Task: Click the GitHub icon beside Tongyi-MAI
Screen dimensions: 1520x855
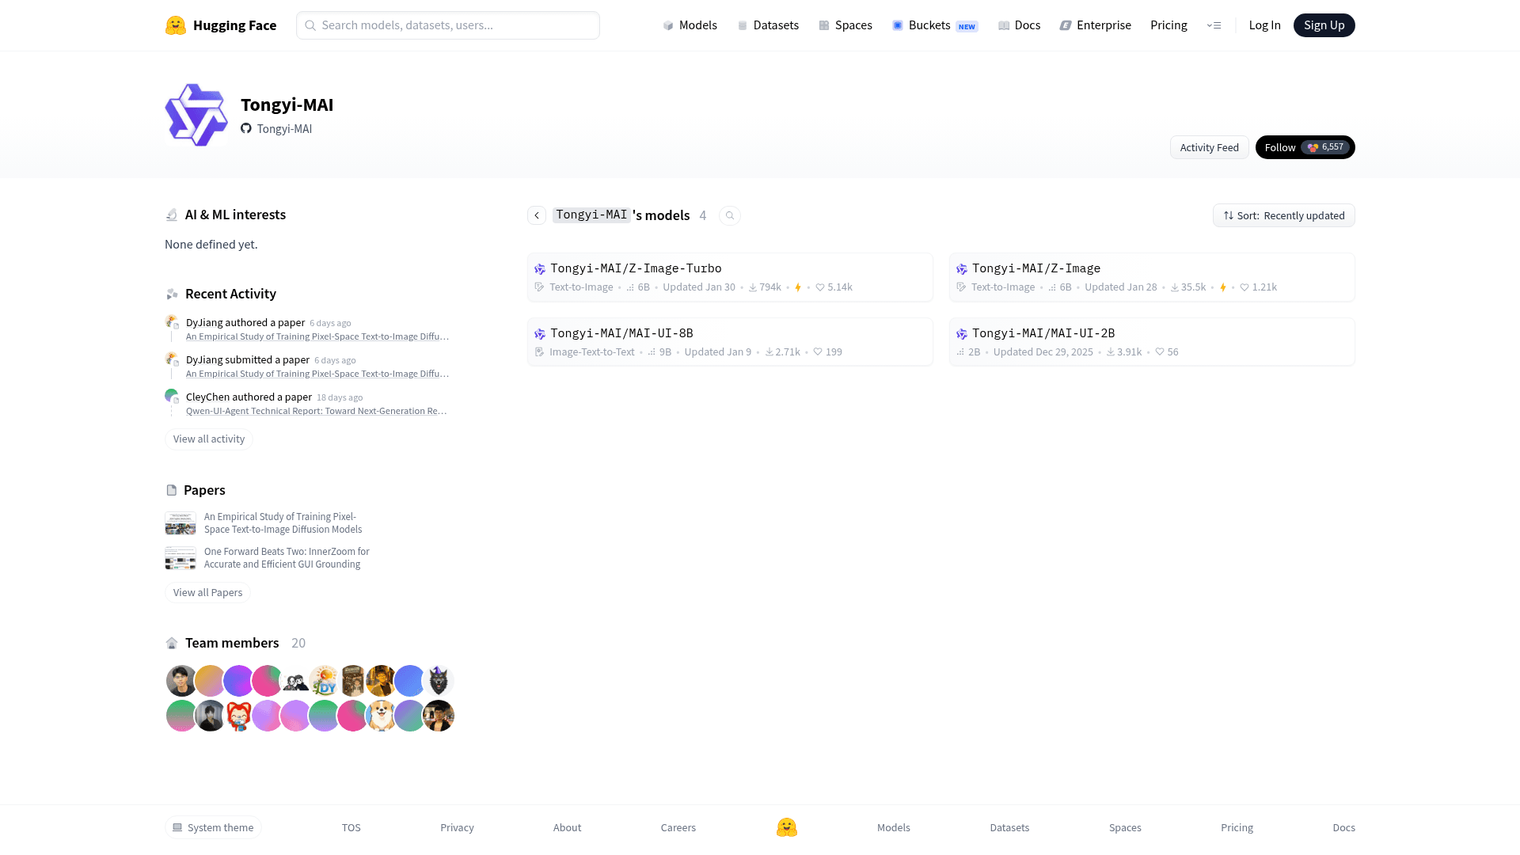Action: (x=246, y=129)
